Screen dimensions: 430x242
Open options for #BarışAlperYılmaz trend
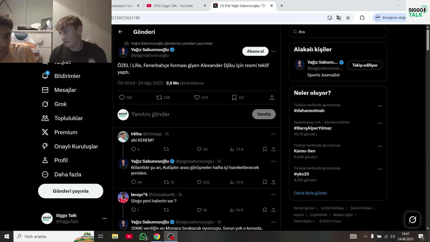coord(380,123)
